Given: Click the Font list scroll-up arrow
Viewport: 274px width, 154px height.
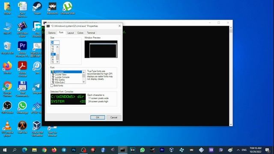Looking at the screenshot, I should 84,72.
